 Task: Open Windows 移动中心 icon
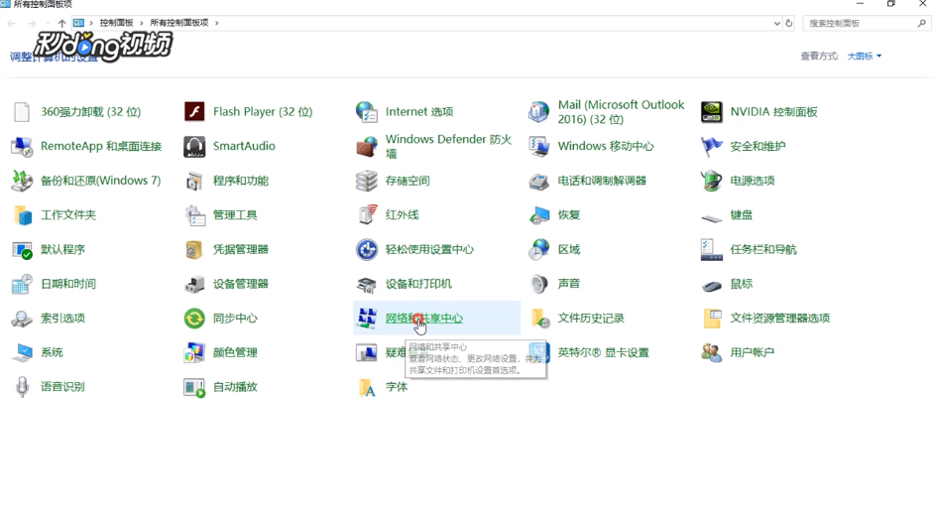coord(539,146)
